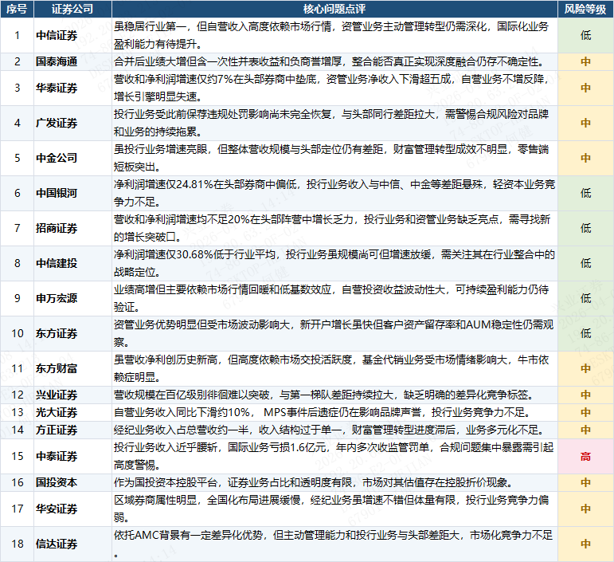614x562 pixels.
Task: Click the 序号 column header
Action: coord(17,9)
